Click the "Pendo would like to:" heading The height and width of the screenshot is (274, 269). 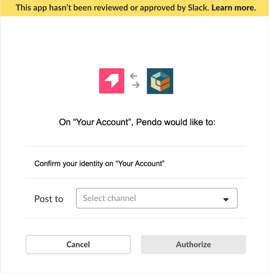pos(176,122)
